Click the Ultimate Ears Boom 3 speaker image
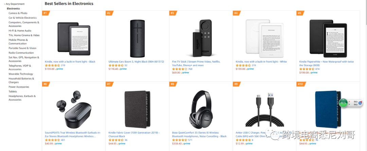Viewport: 367px width, 151px height. (137, 38)
